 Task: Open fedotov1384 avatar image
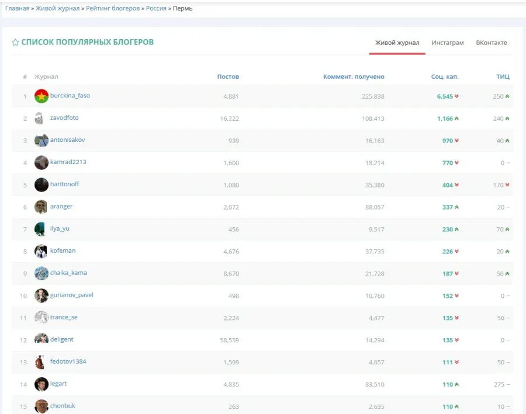(40, 362)
